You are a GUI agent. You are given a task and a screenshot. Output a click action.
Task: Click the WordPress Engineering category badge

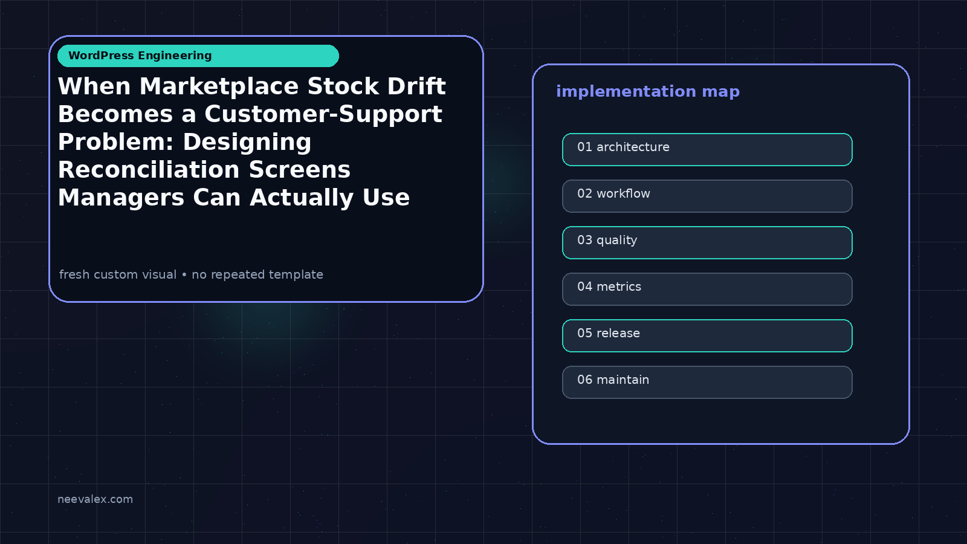click(198, 56)
